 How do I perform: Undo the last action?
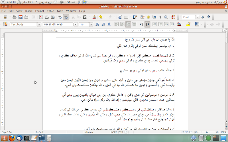pyautogui.click(x=101, y=17)
